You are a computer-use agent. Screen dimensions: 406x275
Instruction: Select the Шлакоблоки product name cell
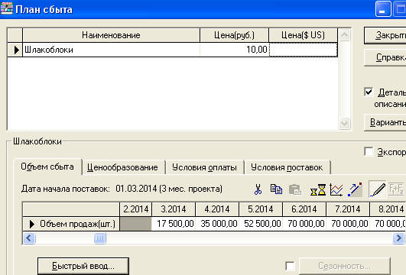(112, 50)
